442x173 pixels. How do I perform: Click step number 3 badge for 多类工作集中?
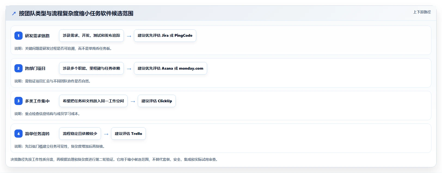click(x=19, y=101)
